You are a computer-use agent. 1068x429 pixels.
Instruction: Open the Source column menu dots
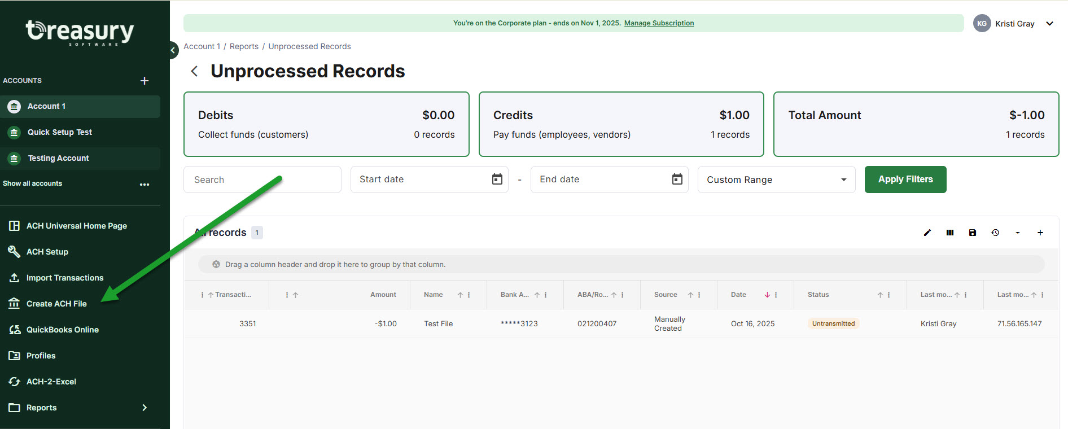(699, 295)
